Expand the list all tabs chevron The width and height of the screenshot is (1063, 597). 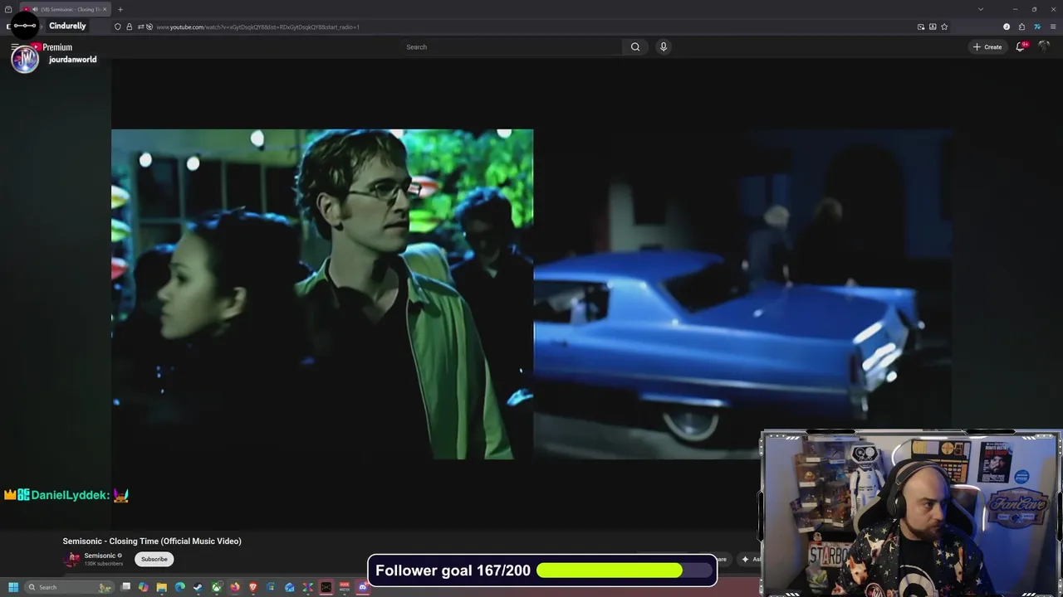click(981, 9)
